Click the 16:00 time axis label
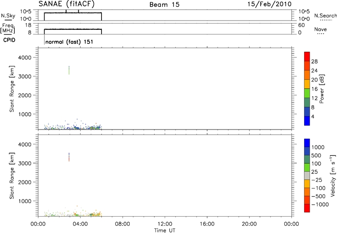This screenshot has width=337, height=233. 207,224
